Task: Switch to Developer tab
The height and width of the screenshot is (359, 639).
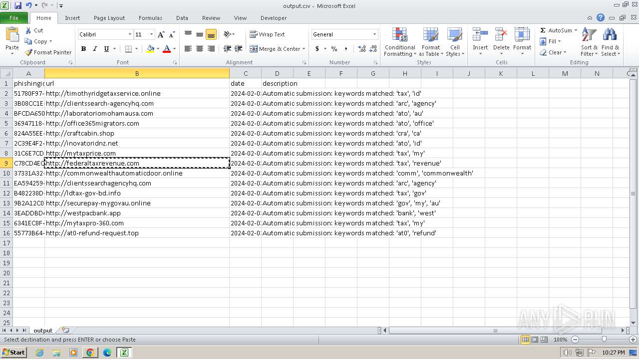Action: coord(274,18)
